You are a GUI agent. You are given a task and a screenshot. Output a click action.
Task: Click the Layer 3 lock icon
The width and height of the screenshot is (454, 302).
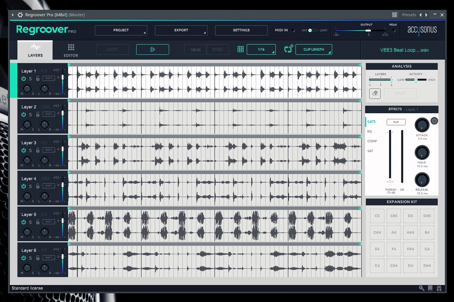pyautogui.click(x=37, y=150)
